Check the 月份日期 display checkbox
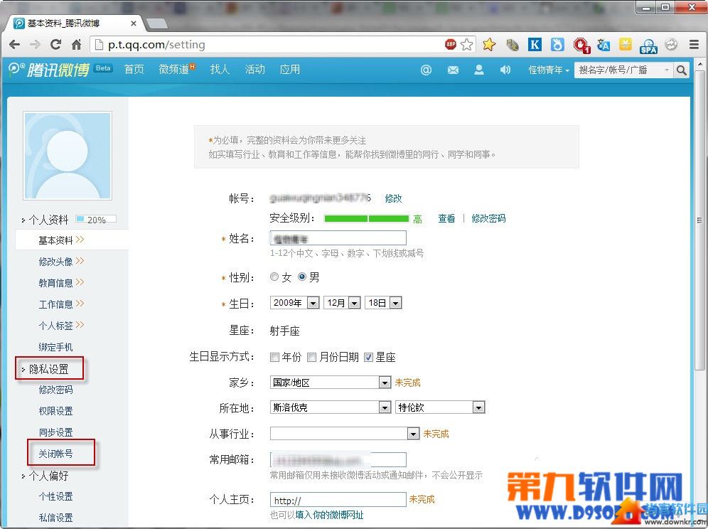Viewport: 708px width, 529px height. (x=311, y=358)
